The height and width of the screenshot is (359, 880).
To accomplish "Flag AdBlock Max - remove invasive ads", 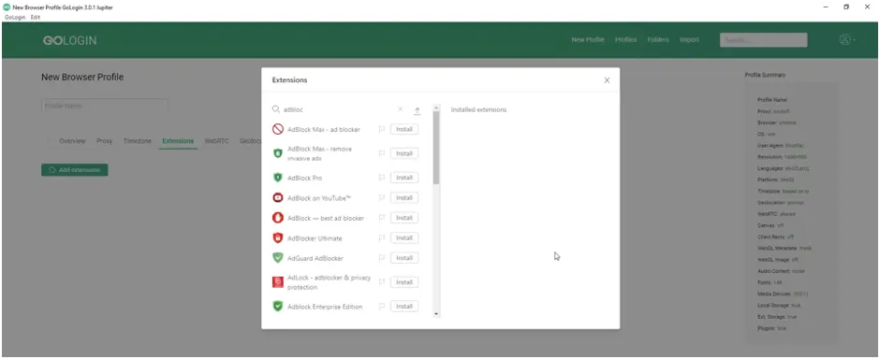I will point(382,153).
